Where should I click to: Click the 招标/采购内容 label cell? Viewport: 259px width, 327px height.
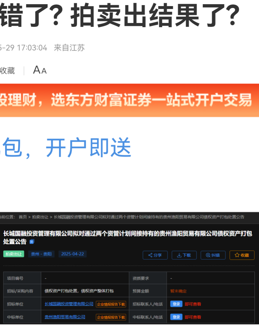tap(22, 291)
